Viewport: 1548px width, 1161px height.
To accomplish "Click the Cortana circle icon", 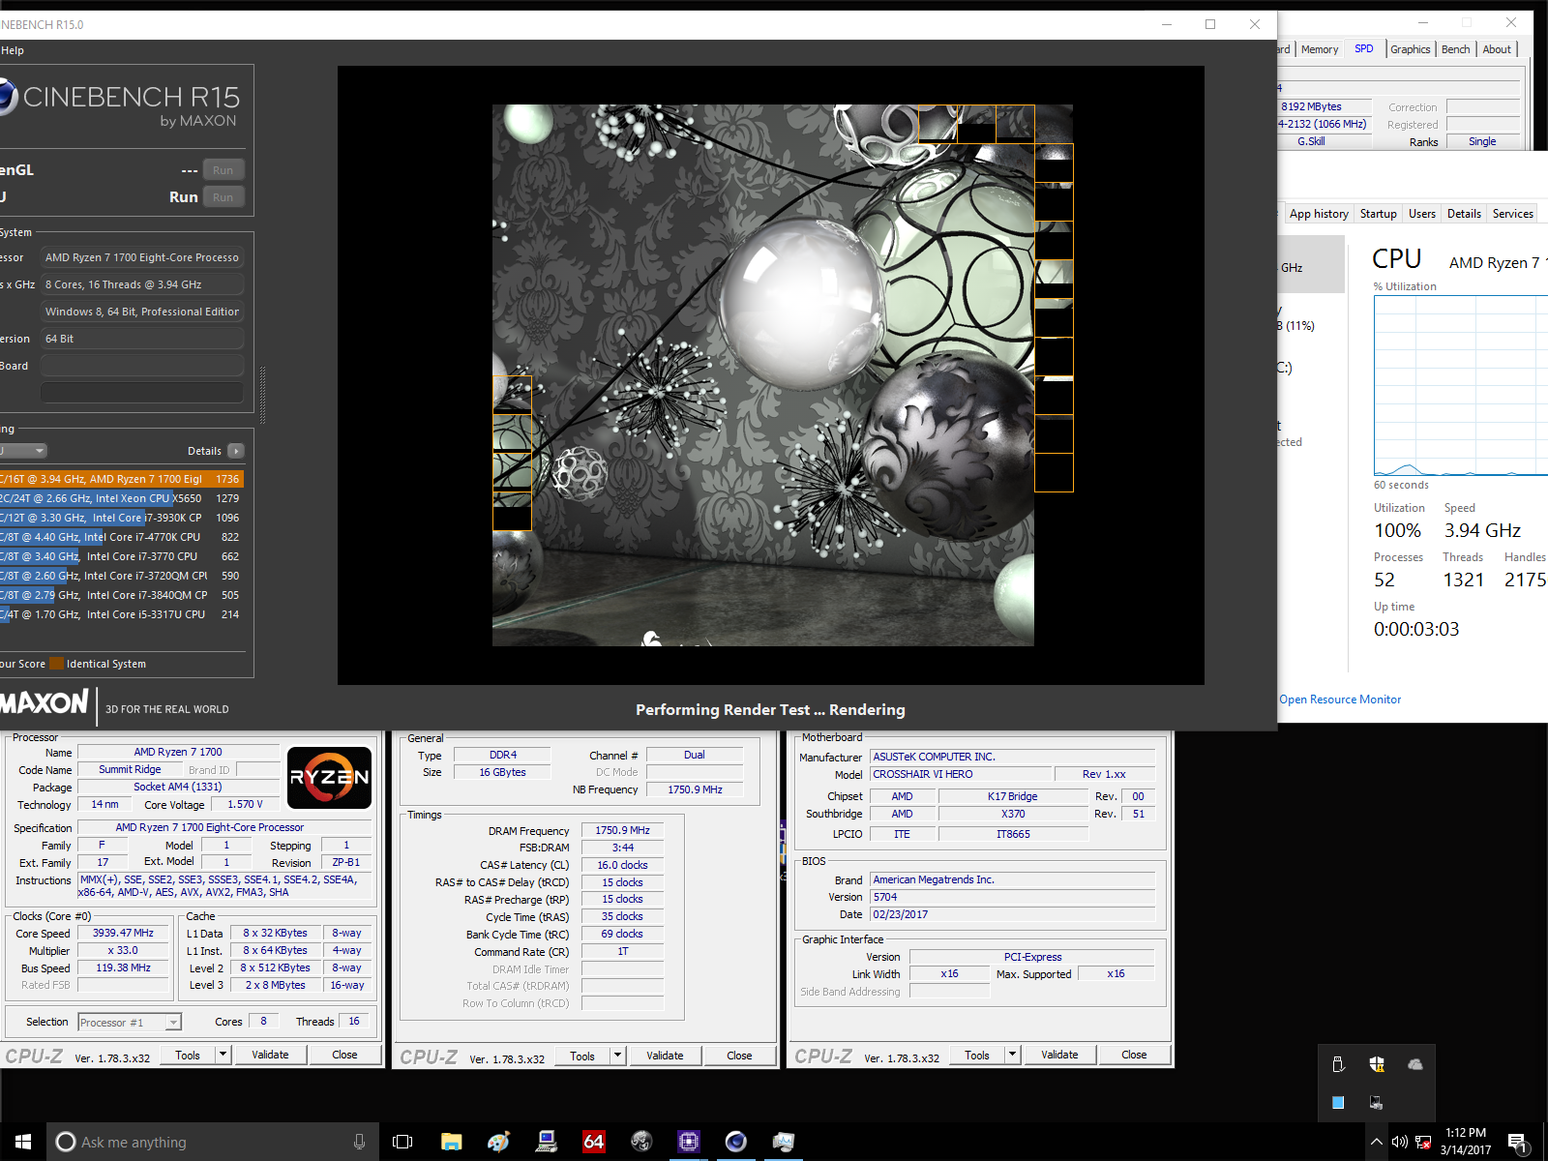I will coord(66,1142).
